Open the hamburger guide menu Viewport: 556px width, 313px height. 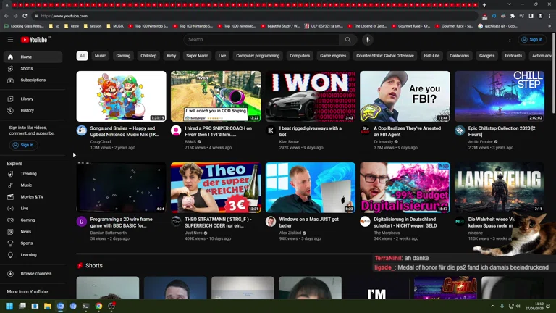pyautogui.click(x=10, y=40)
